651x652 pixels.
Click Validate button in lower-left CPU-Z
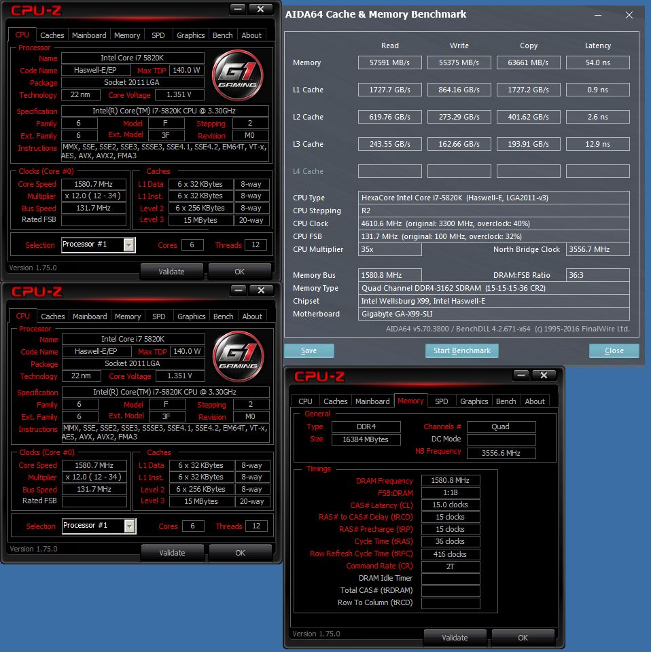(x=172, y=553)
